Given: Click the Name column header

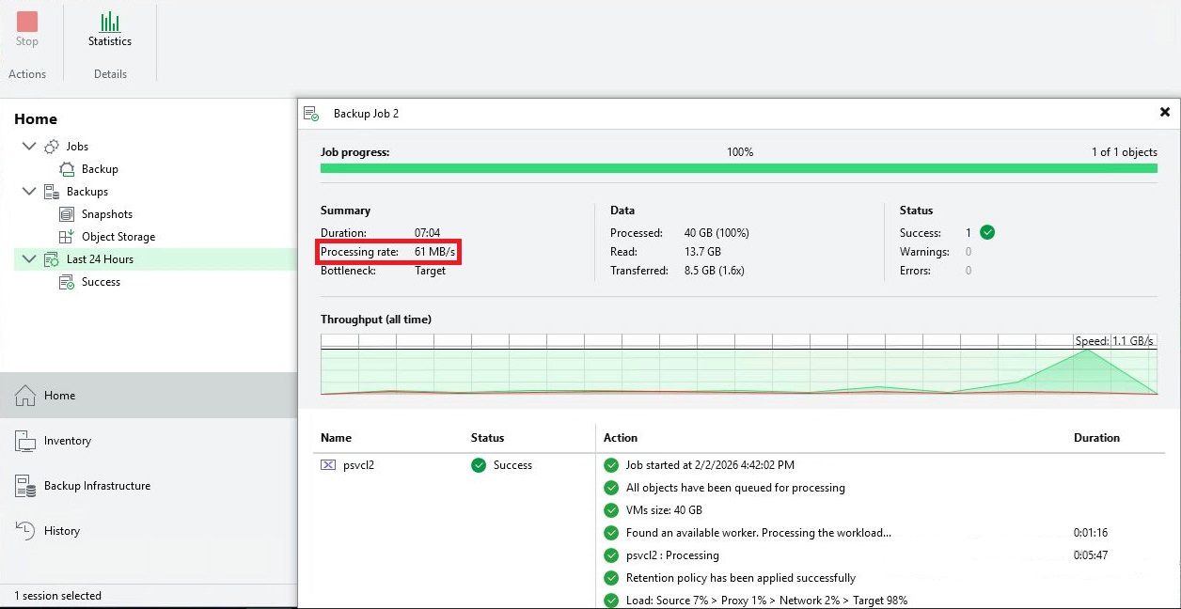Looking at the screenshot, I should pos(336,438).
